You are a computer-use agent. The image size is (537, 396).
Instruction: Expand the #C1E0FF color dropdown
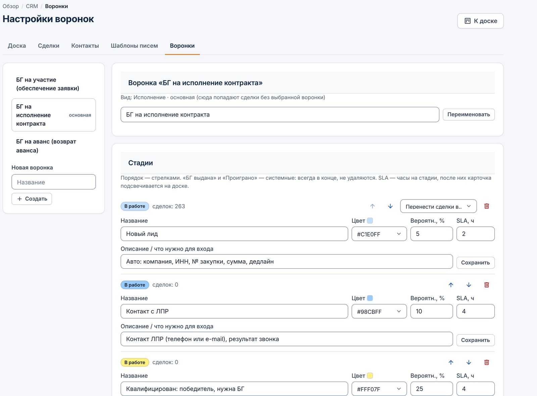379,234
